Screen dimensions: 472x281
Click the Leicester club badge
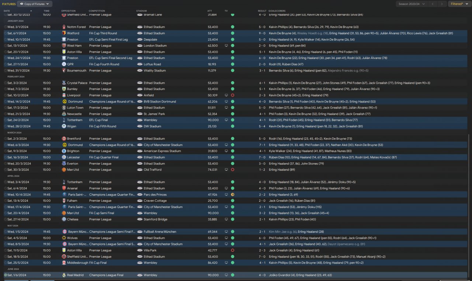click(x=64, y=157)
